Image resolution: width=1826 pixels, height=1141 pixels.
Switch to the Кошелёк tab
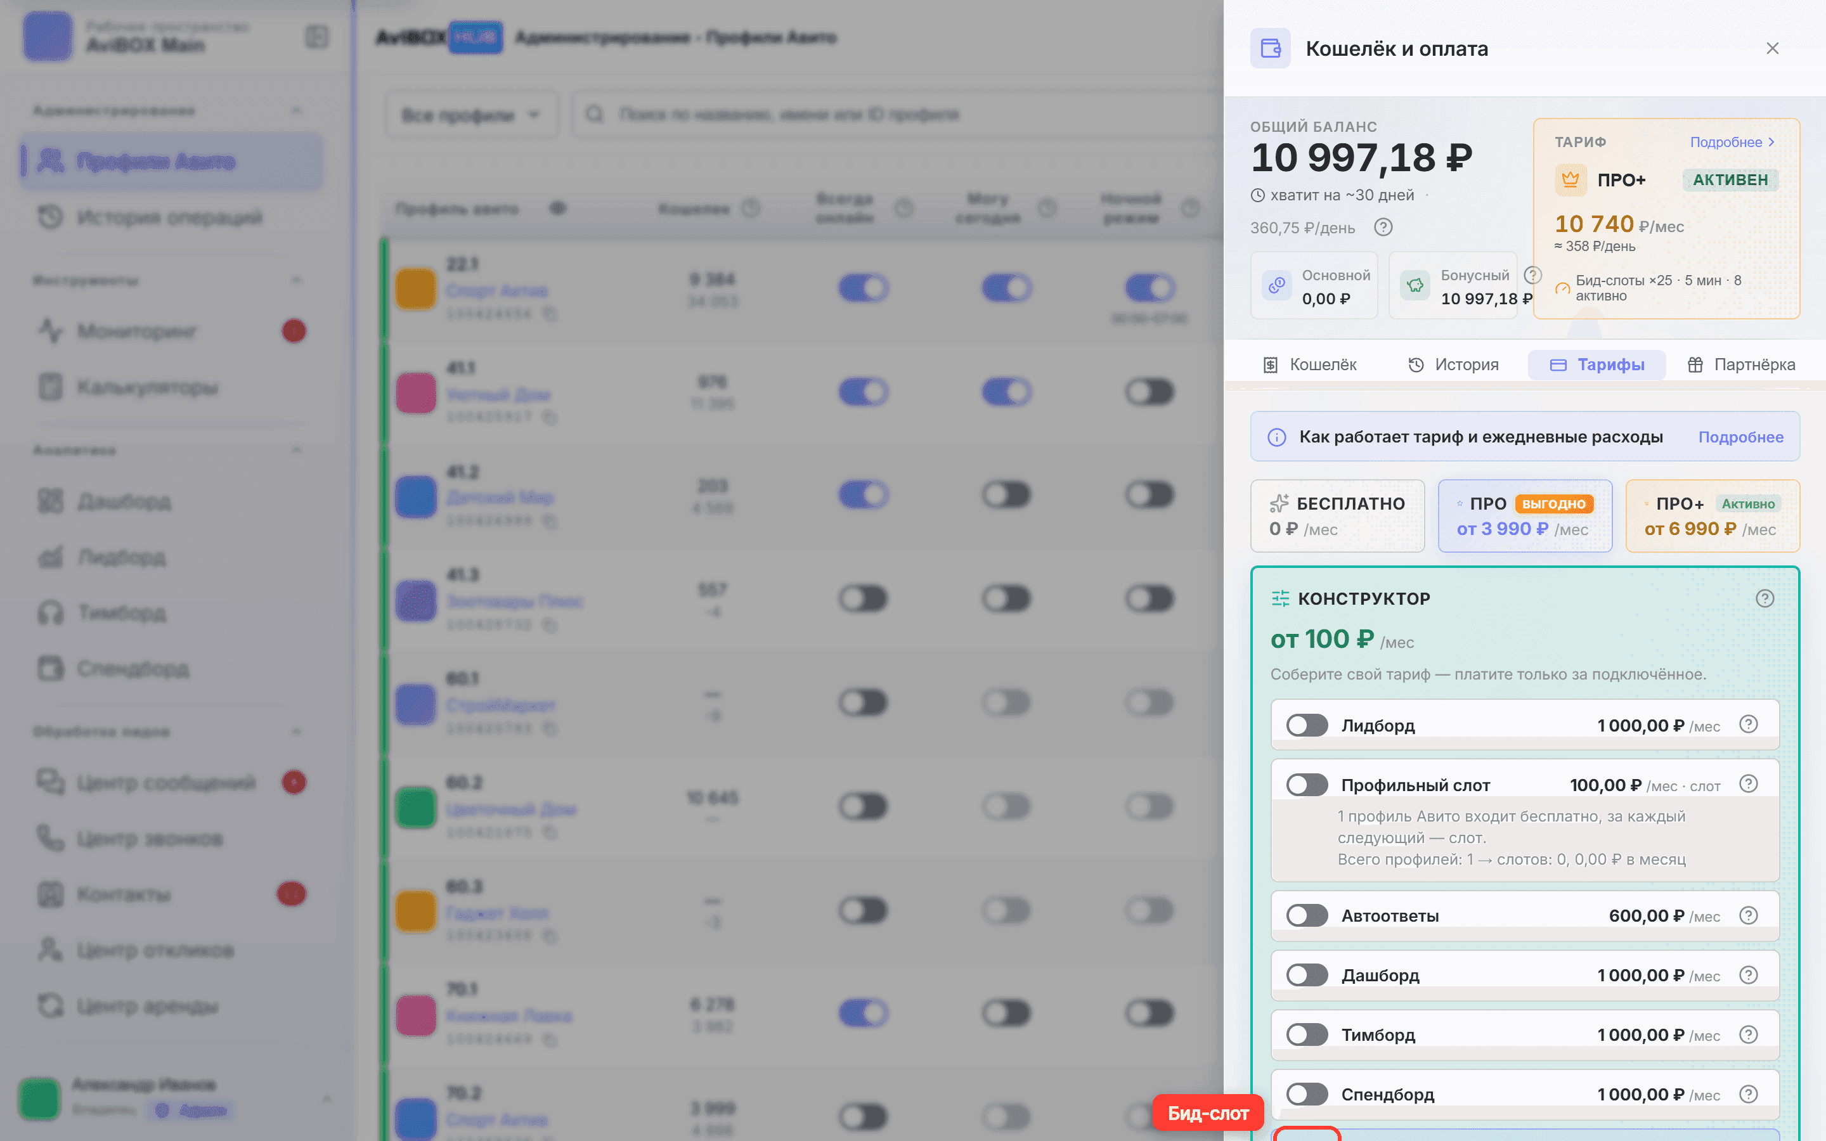1310,365
